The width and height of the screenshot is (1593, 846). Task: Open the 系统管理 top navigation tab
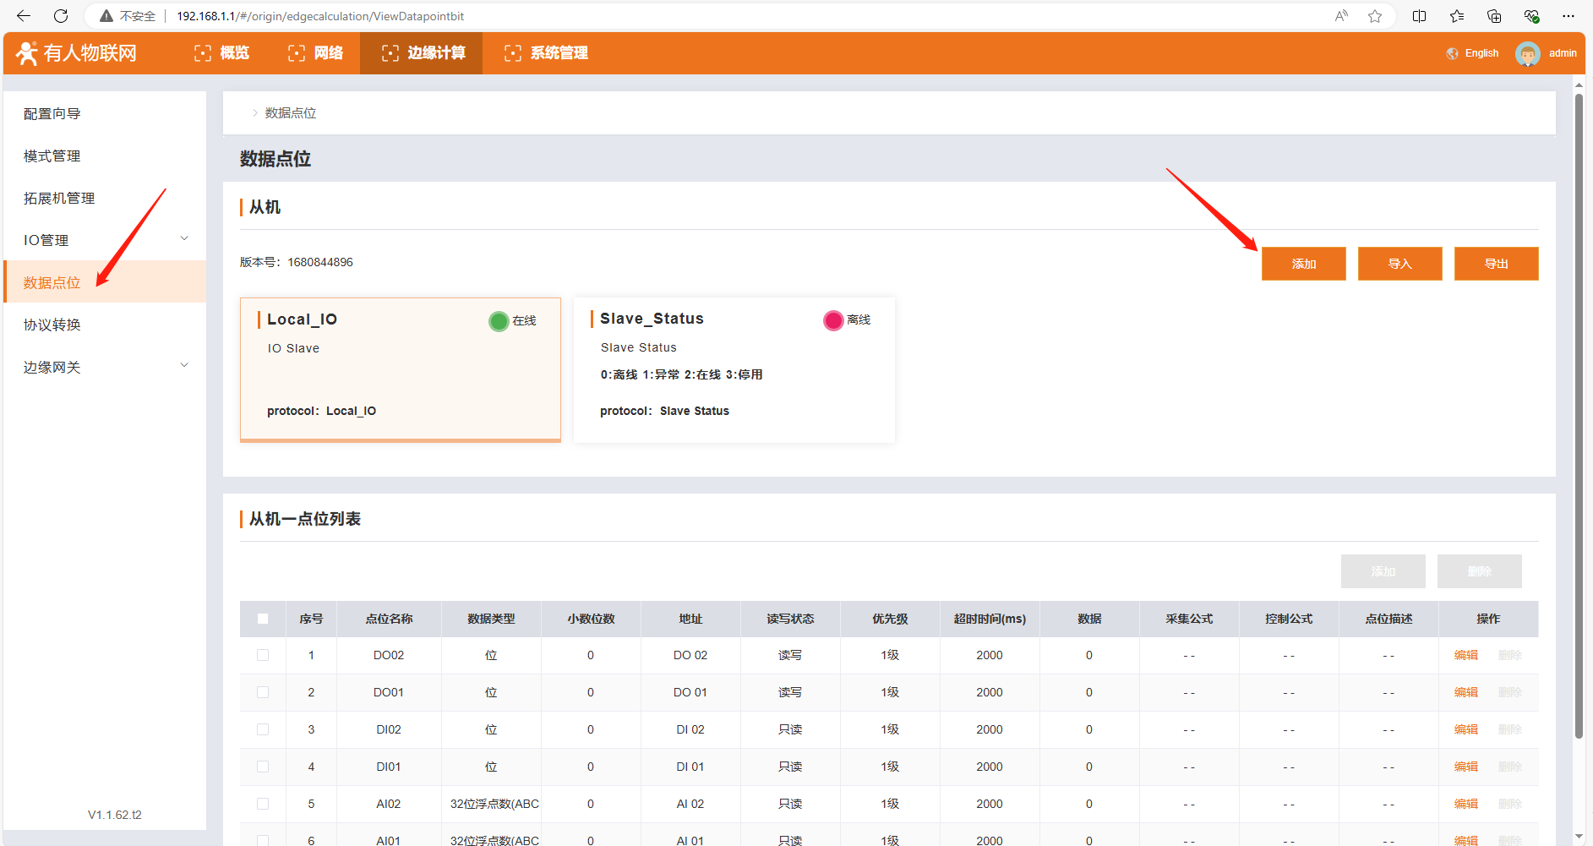(x=546, y=53)
